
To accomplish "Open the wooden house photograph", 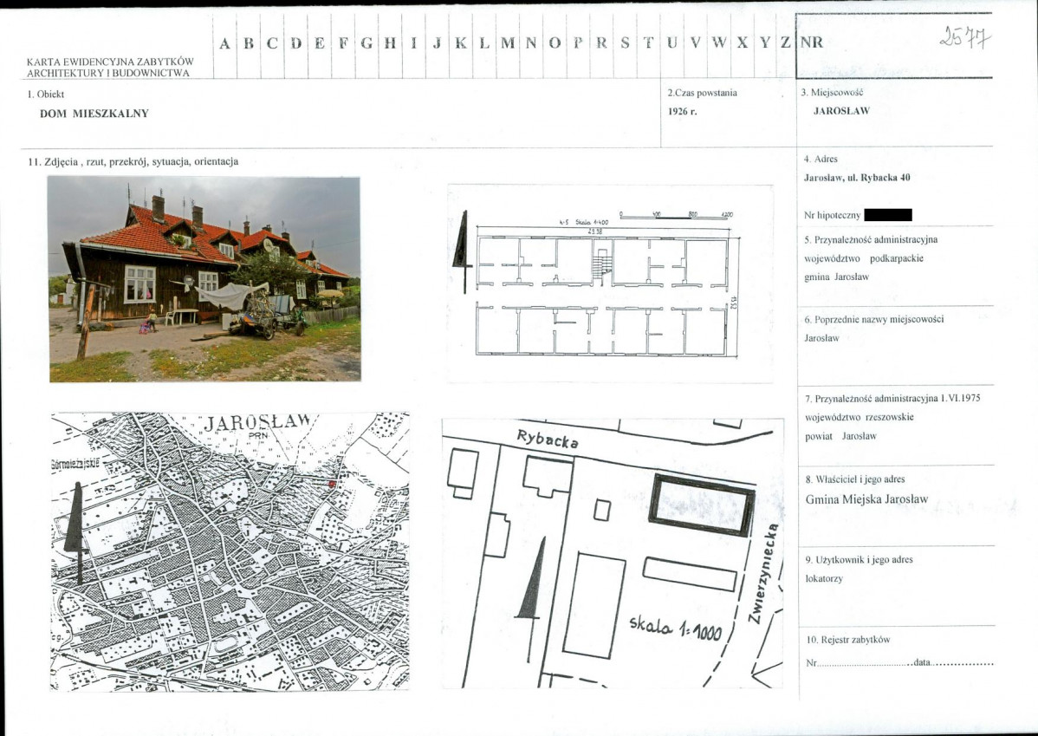I will tap(204, 278).
